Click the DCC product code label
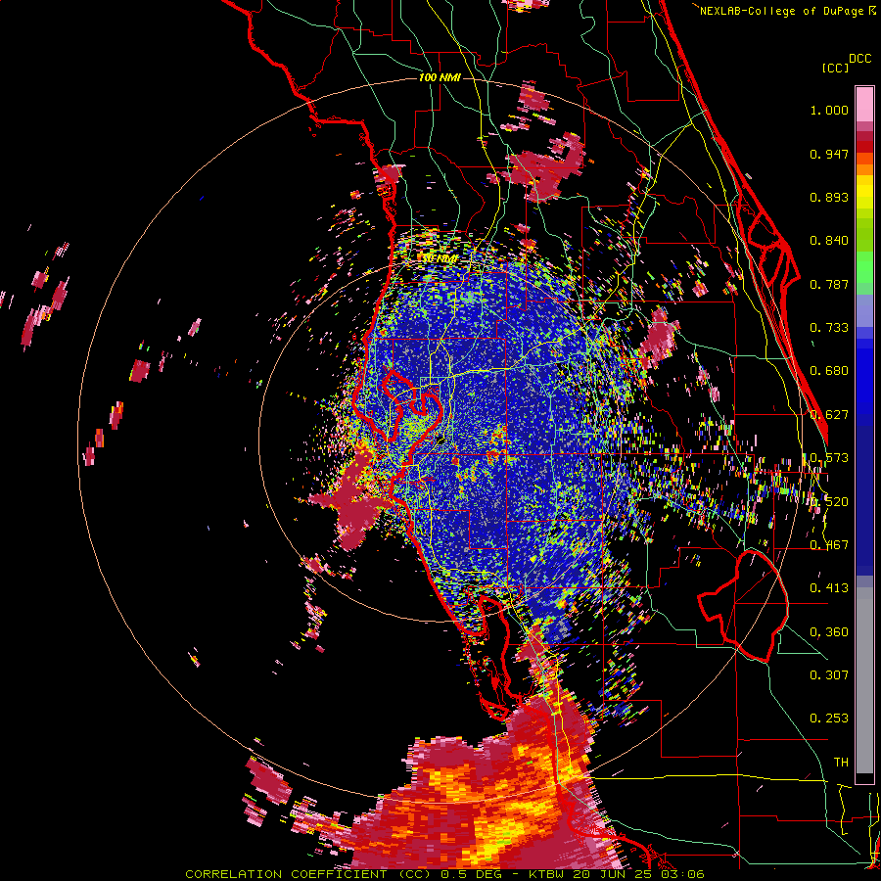881x881 pixels. [859, 59]
